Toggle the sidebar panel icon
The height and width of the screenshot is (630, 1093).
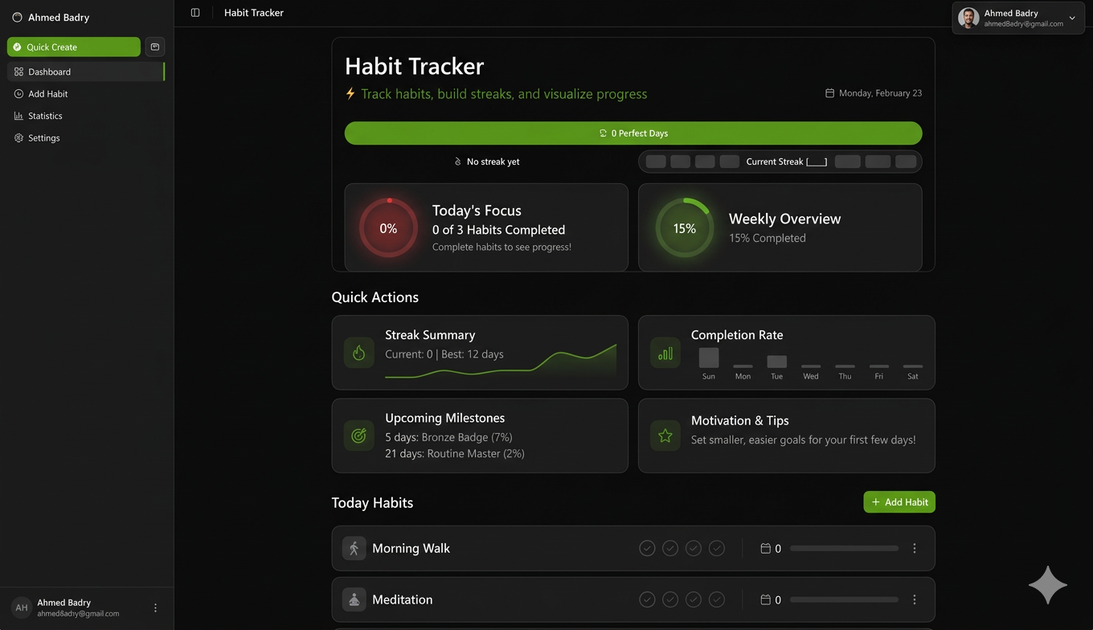pos(195,13)
